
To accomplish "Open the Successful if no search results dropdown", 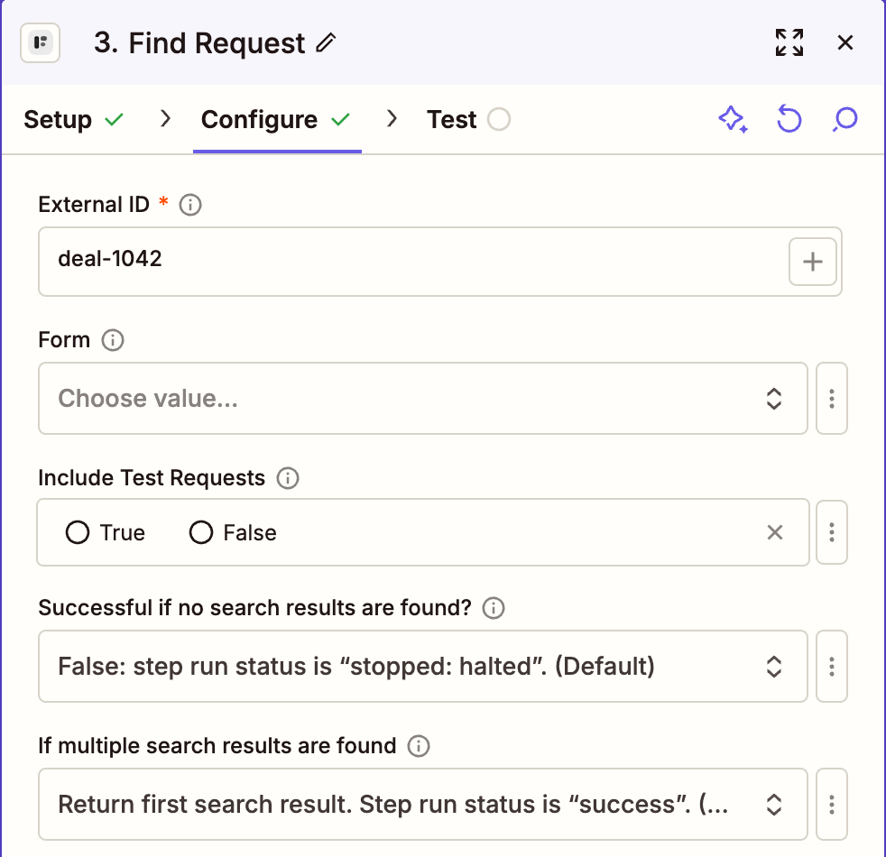I will (422, 666).
